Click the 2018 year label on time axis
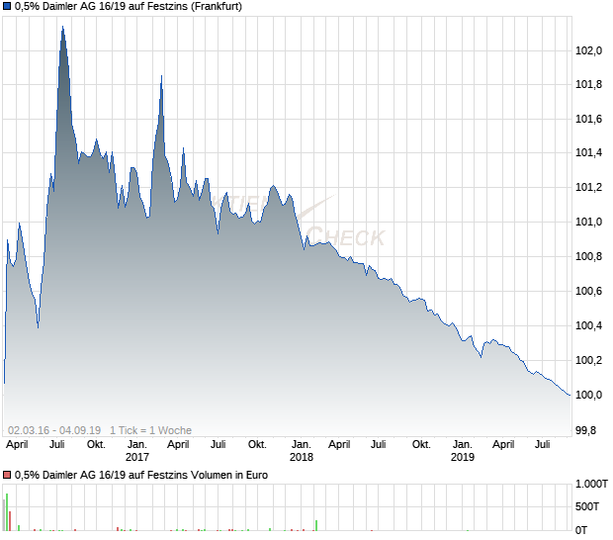The width and height of the screenshot is (613, 540). [302, 457]
